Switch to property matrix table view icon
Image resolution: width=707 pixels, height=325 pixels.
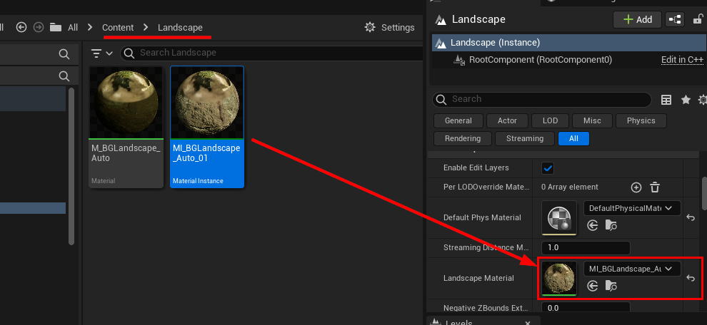pyautogui.click(x=666, y=100)
